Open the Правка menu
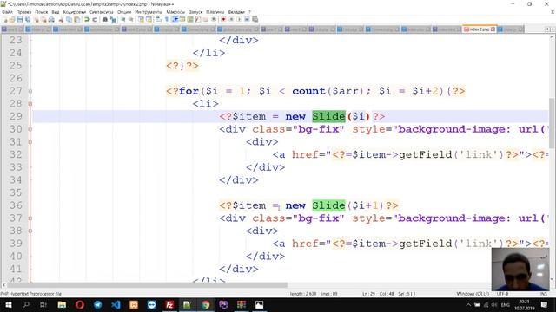The width and height of the screenshot is (556, 312). coord(23,12)
